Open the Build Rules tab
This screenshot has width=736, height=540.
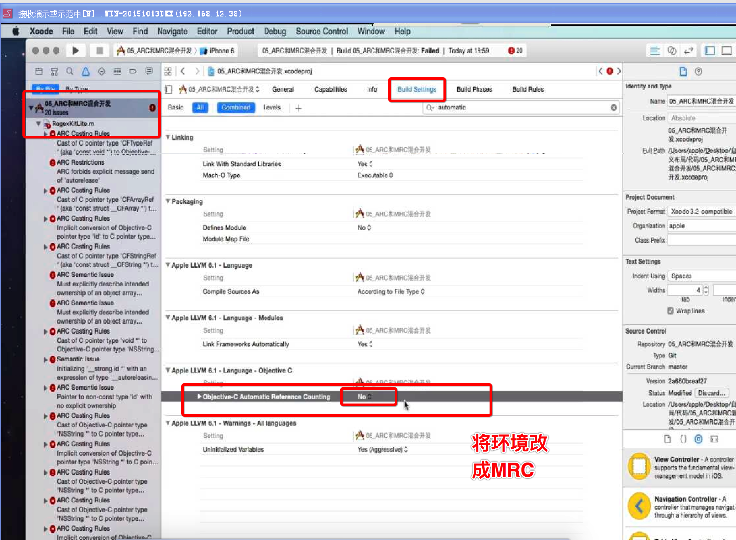528,89
